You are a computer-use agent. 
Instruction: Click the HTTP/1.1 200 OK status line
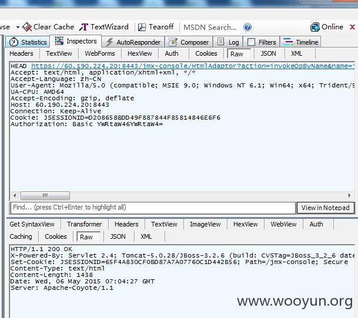(41, 249)
